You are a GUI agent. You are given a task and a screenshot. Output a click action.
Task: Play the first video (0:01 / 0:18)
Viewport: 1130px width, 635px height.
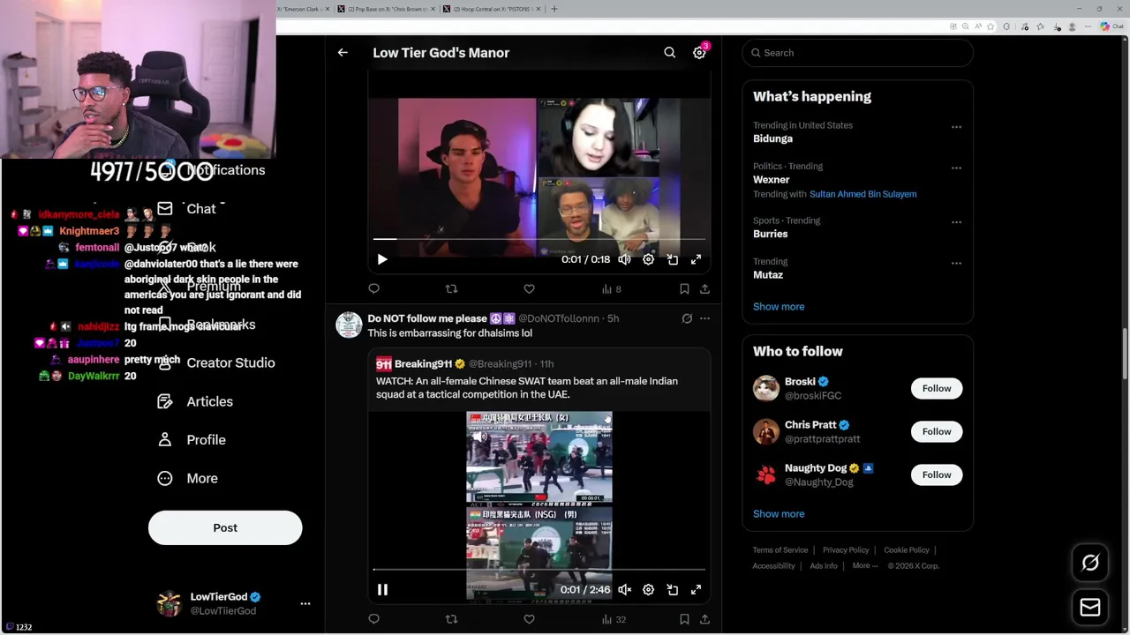pyautogui.click(x=382, y=259)
